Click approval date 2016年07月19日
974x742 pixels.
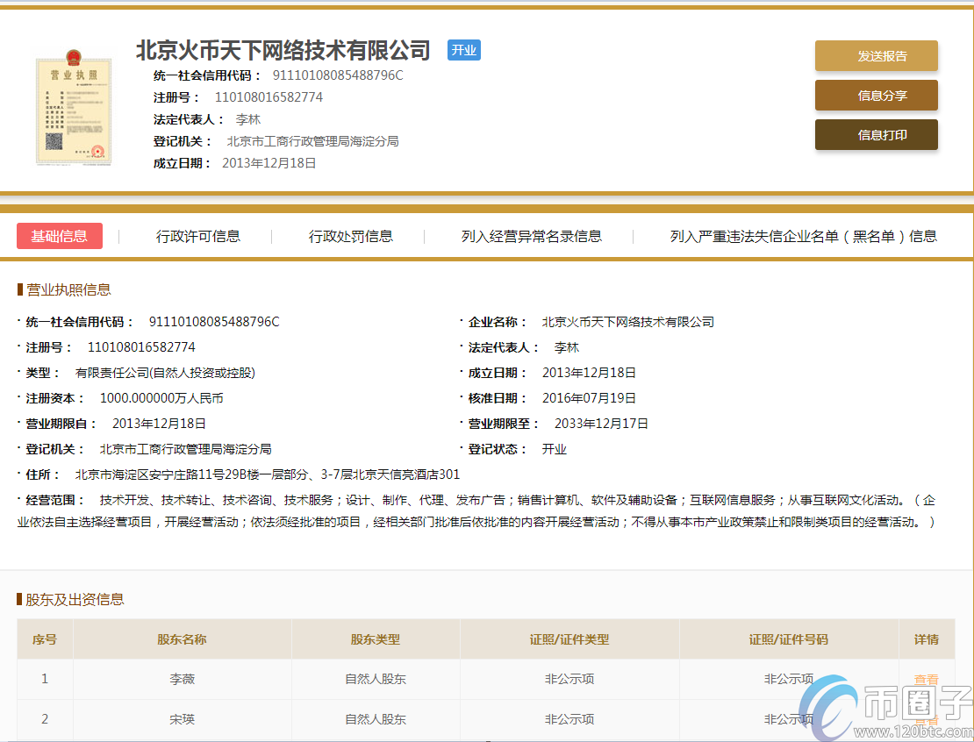[589, 398]
